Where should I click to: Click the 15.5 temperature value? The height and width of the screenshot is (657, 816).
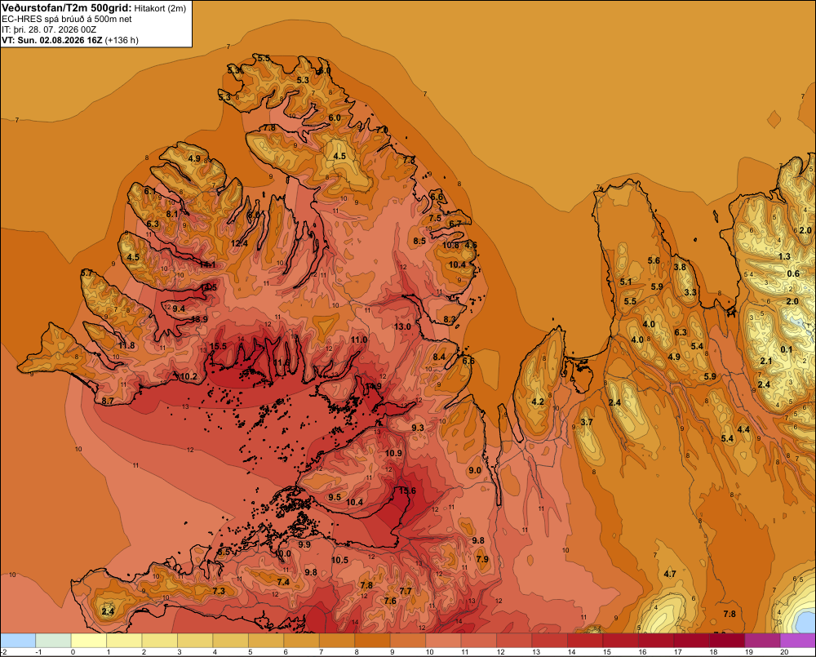click(x=218, y=346)
